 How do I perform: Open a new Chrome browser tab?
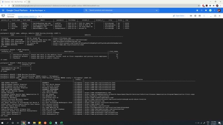click(x=29, y=2)
